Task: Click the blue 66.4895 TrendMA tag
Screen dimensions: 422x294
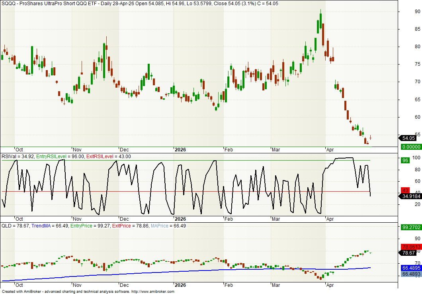Action: click(x=410, y=268)
